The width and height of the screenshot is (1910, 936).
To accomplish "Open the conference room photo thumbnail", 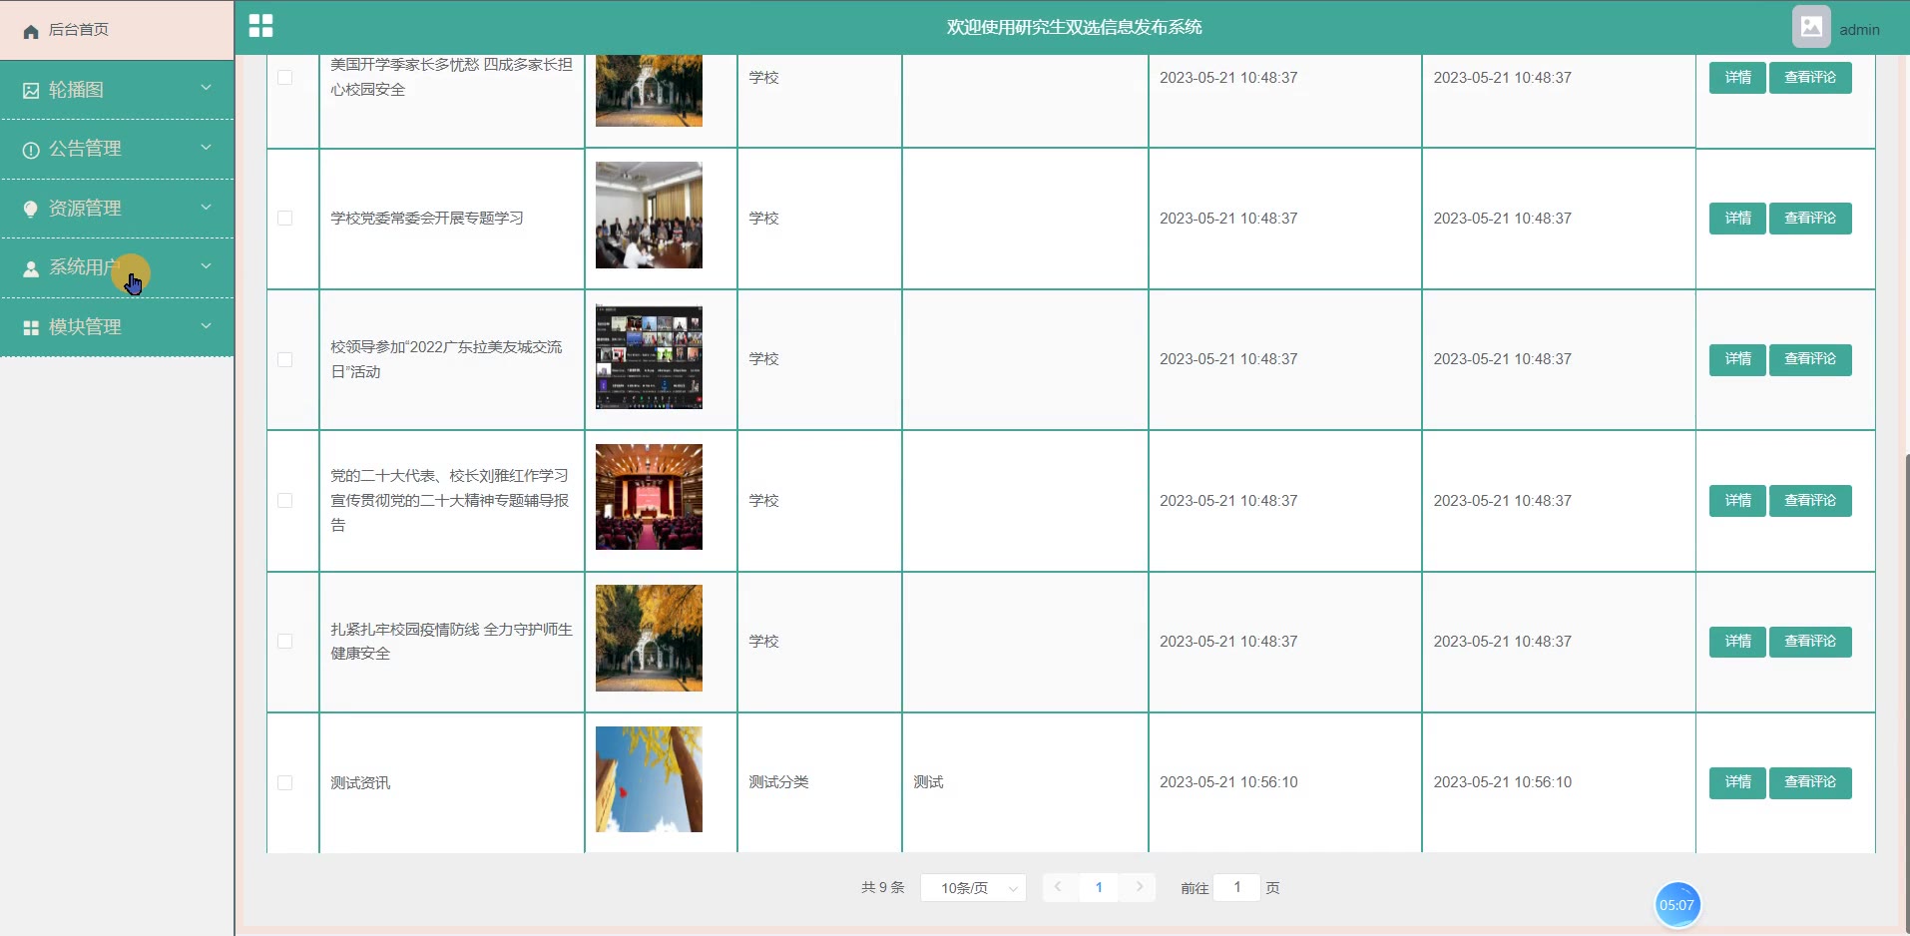I will pyautogui.click(x=649, y=216).
